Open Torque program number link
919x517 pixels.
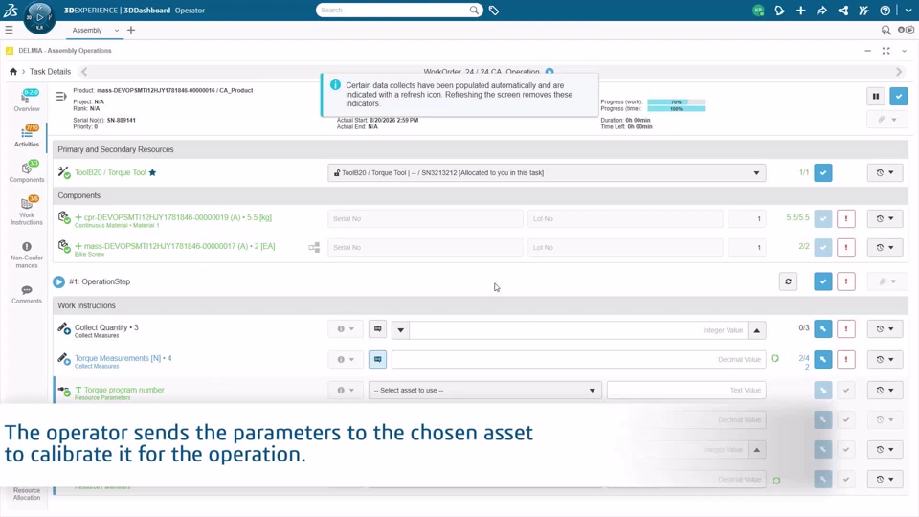(x=124, y=390)
